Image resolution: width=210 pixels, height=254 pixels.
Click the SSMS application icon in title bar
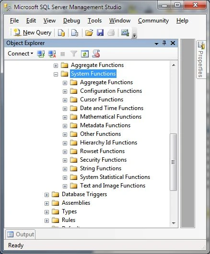pyautogui.click(x=8, y=7)
